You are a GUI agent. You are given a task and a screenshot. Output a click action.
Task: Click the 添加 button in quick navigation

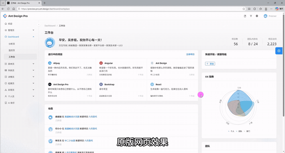coord(210,63)
